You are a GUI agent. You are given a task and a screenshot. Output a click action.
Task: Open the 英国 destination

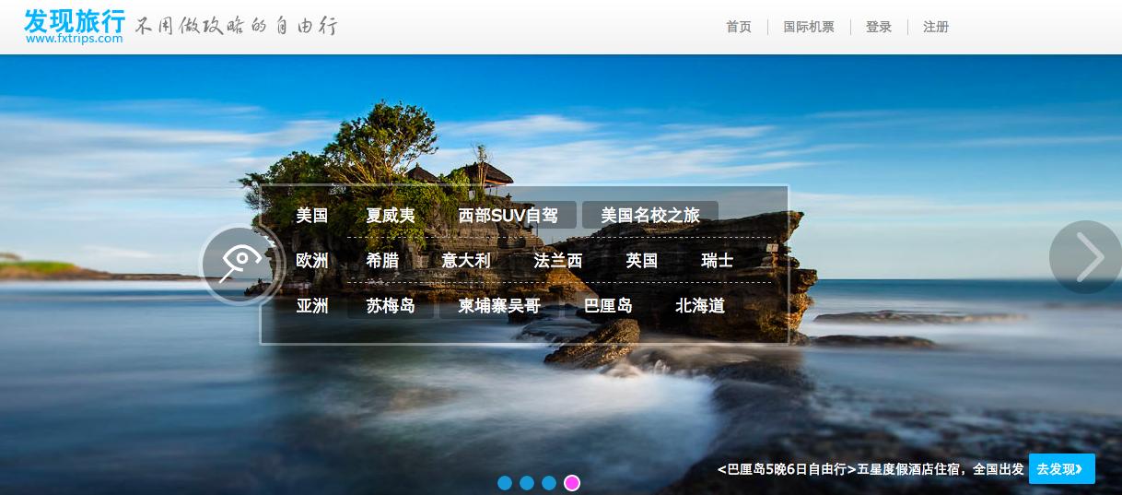coord(642,261)
